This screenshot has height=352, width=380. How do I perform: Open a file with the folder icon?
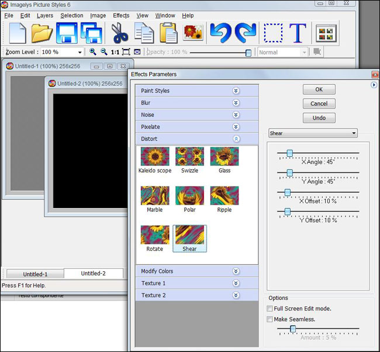(x=42, y=33)
